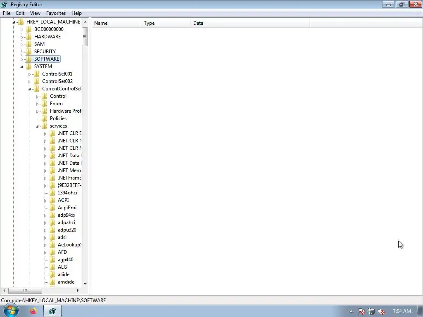Viewport: 423px width, 317px height.
Task: Click tree horizontal scrollbar left arrow
Action: 4,291
